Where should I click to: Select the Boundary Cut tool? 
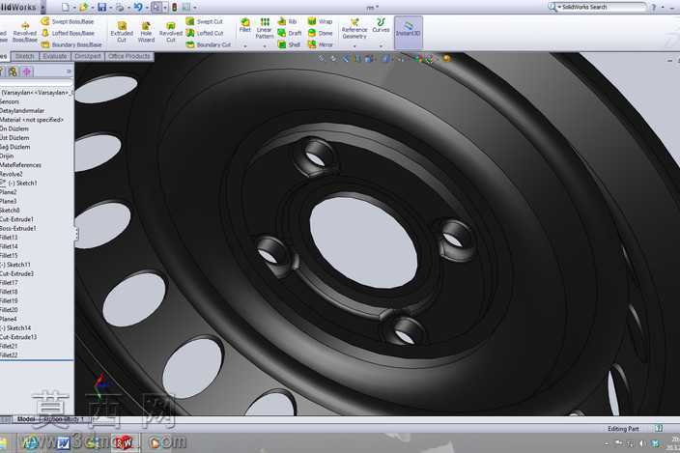click(x=209, y=44)
